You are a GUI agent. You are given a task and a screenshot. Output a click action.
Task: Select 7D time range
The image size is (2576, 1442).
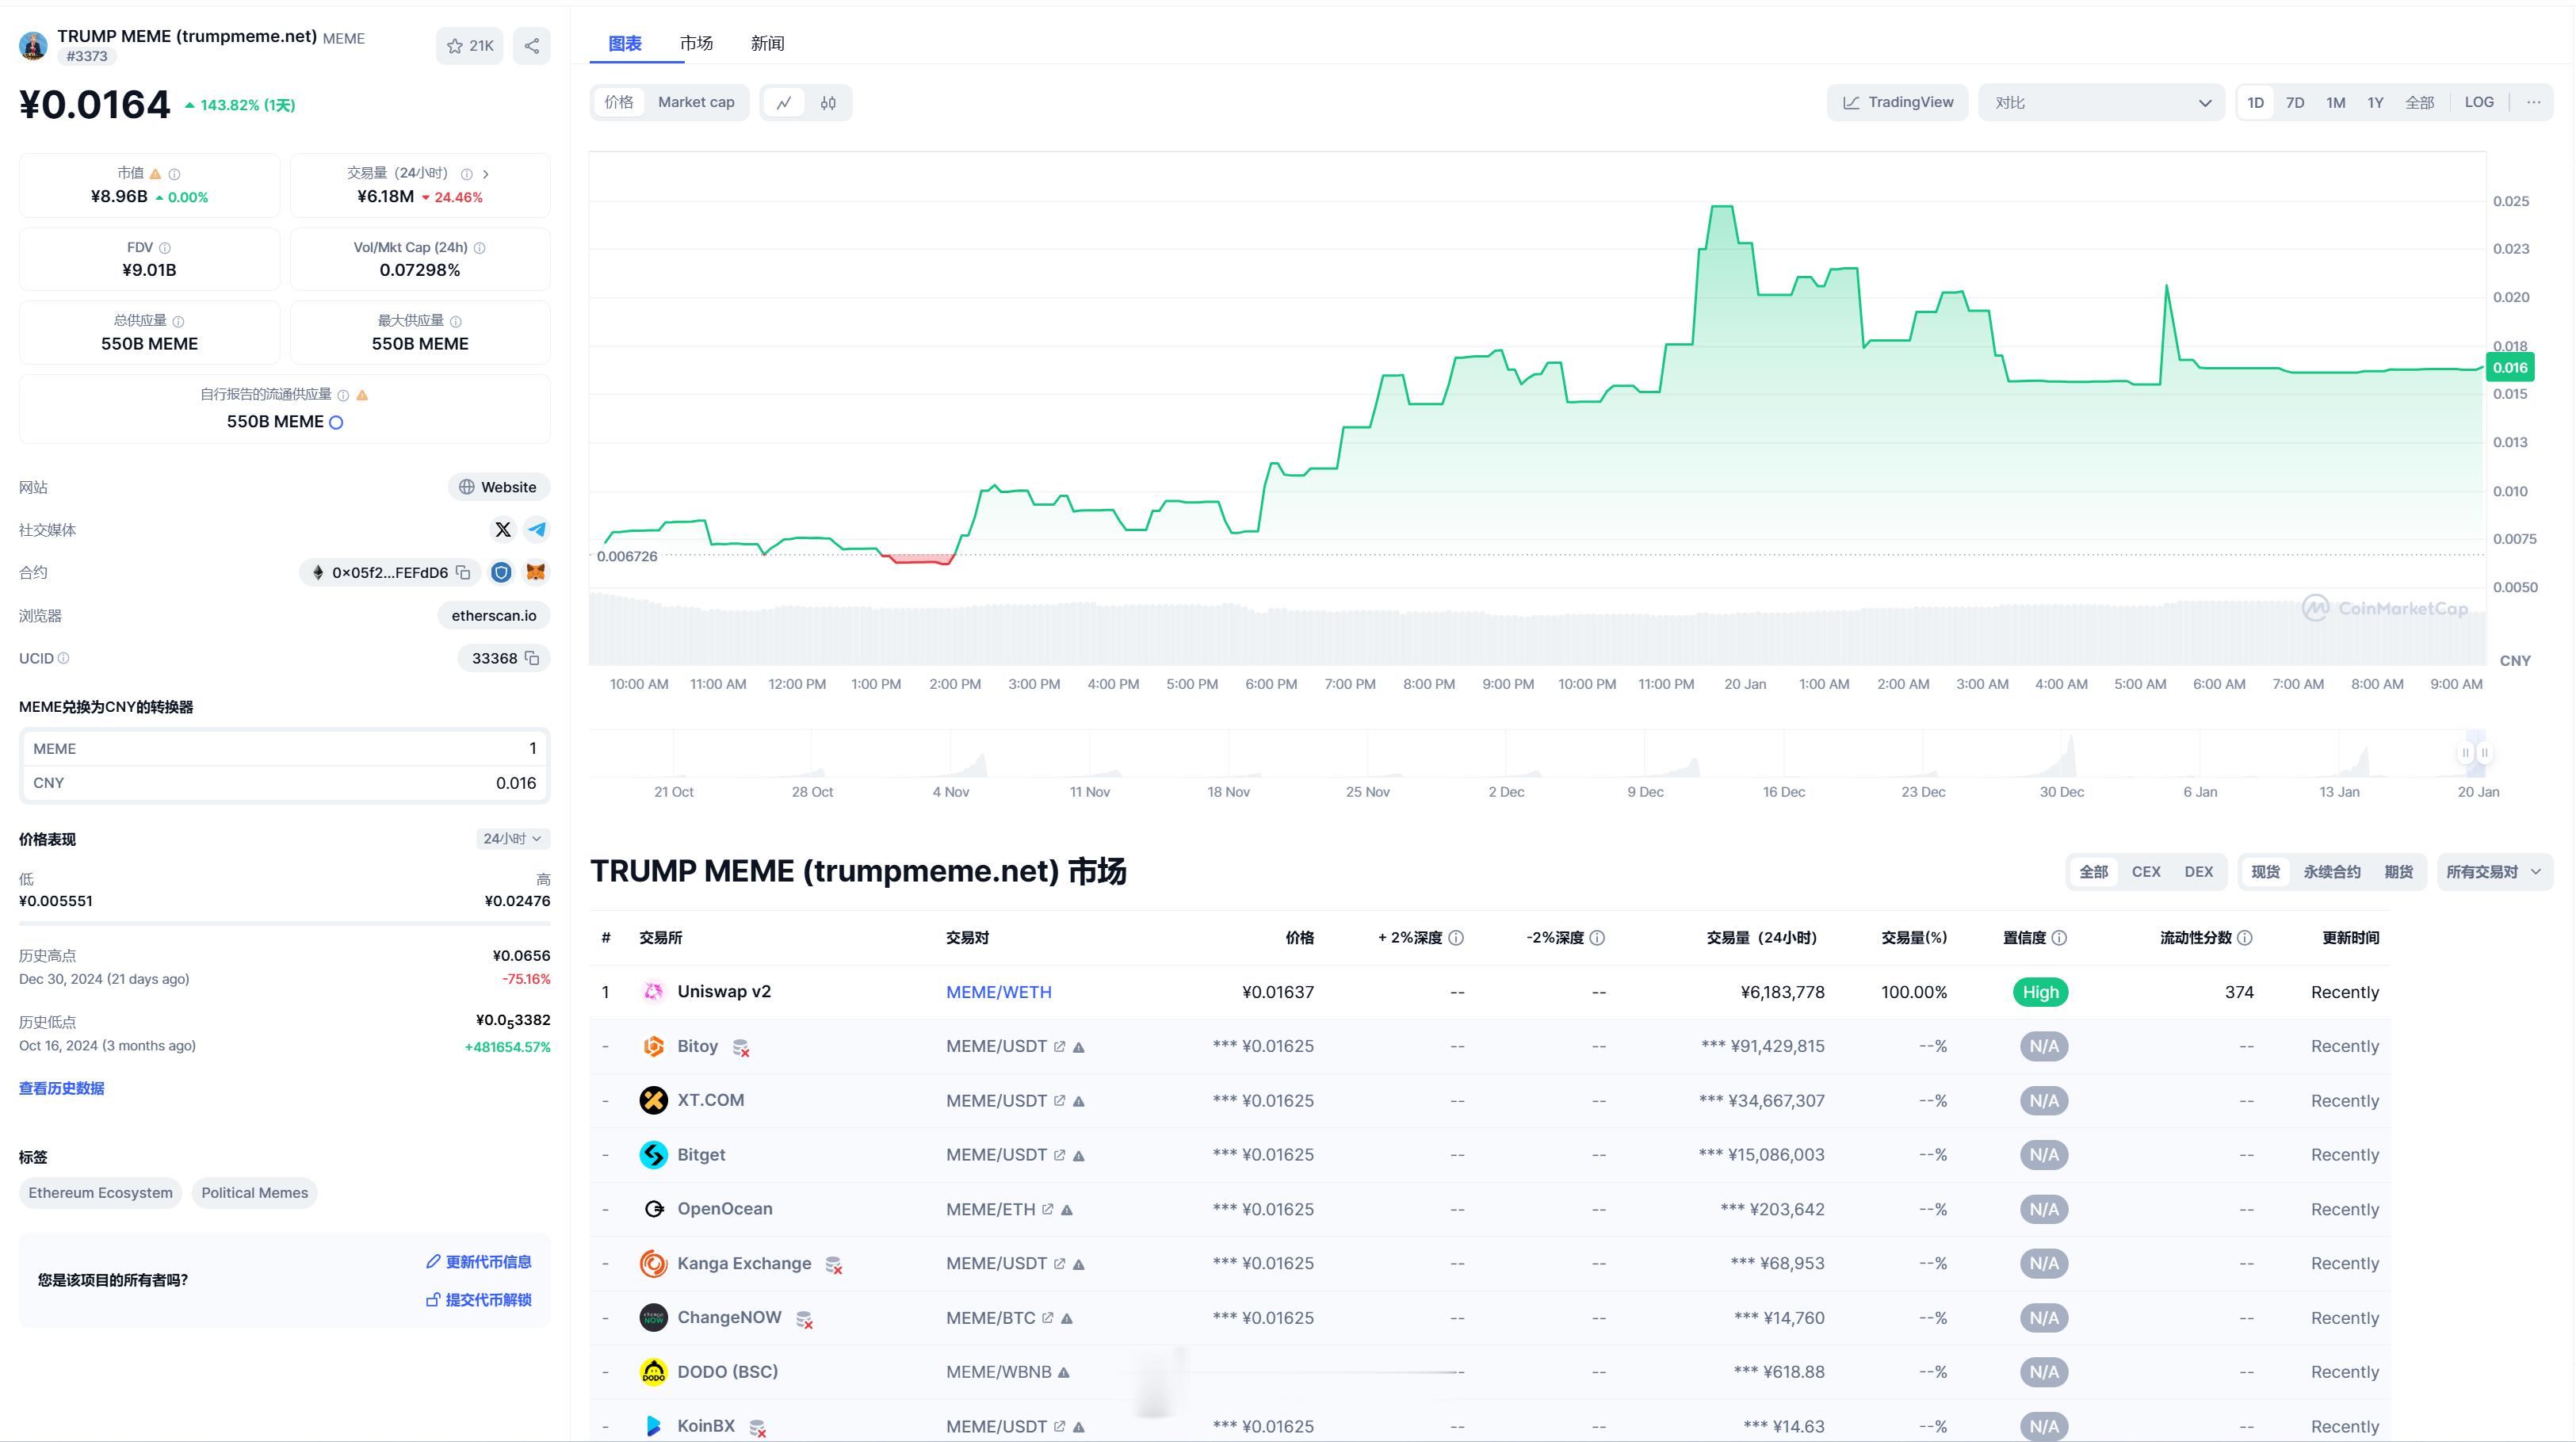tap(2295, 102)
